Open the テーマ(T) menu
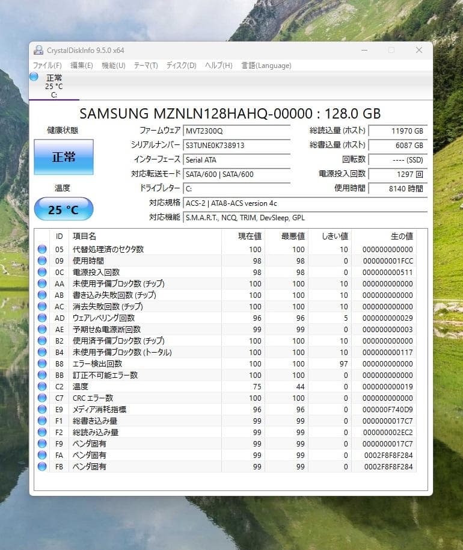The image size is (463, 550). [x=146, y=65]
